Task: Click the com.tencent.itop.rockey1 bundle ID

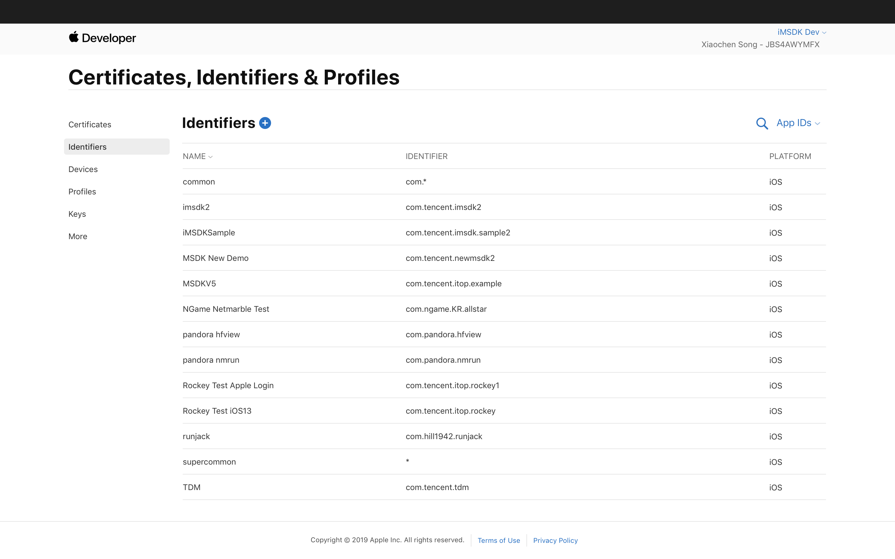Action: pos(452,385)
